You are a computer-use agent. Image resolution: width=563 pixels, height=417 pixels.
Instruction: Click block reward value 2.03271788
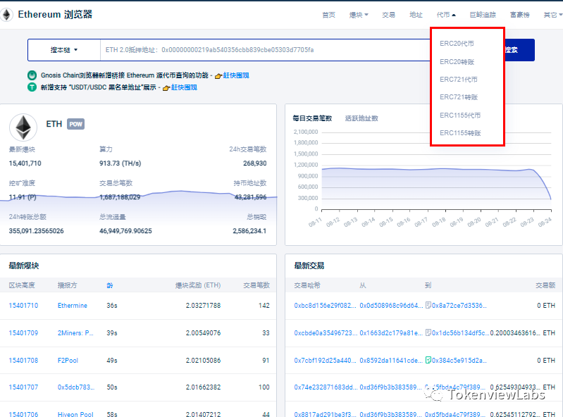tap(203, 306)
